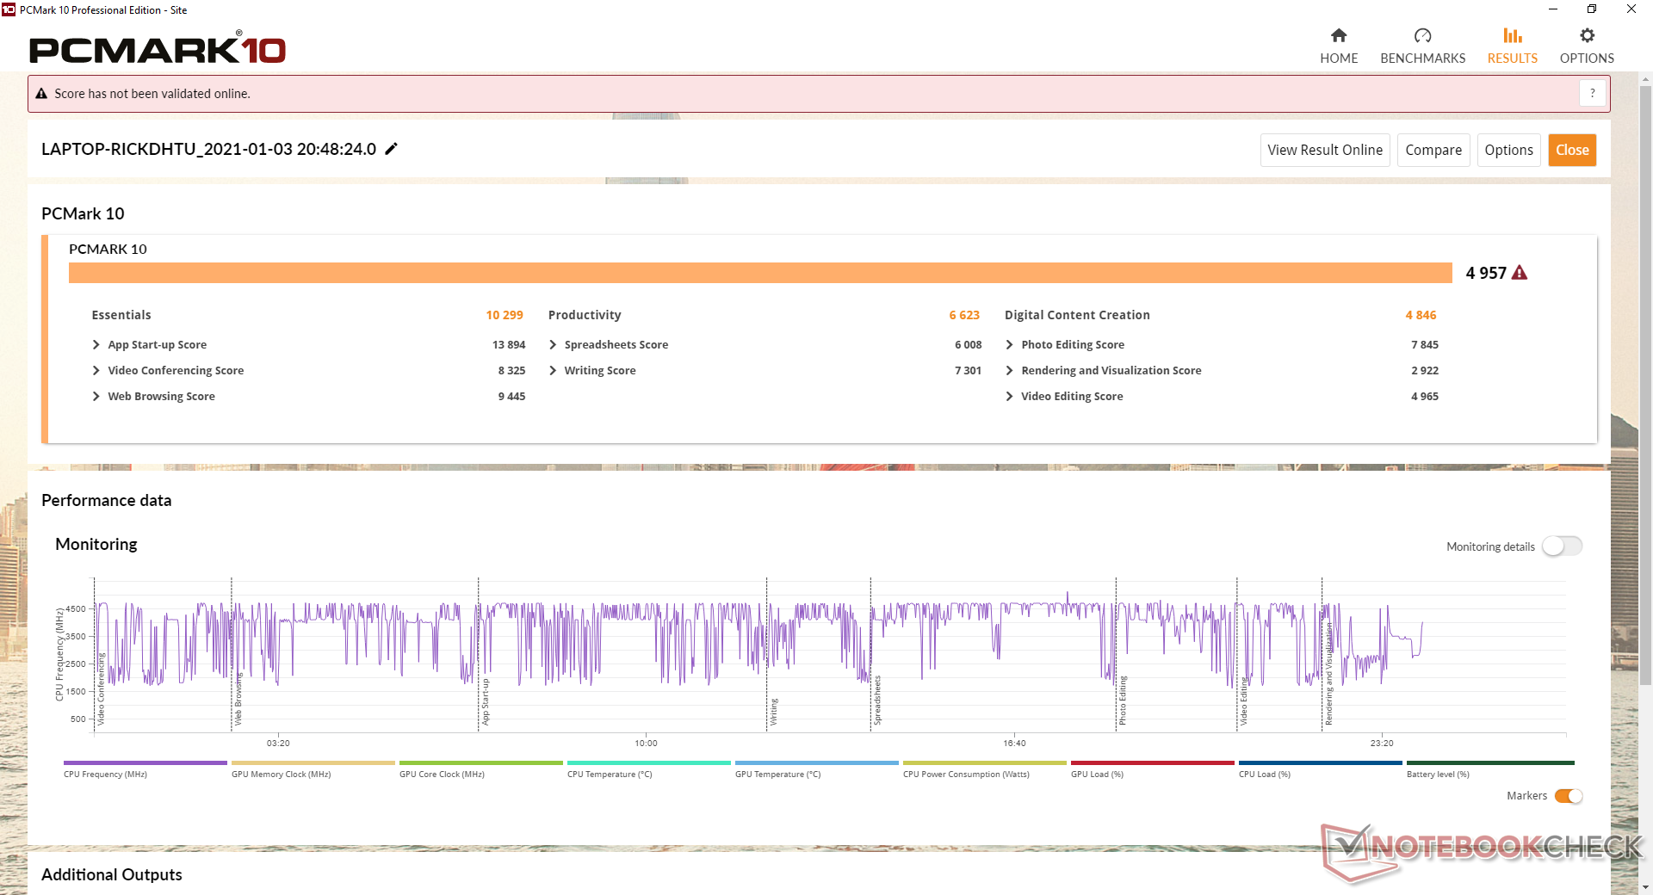Open the Options gear icon
Screen dimensions: 1653x895
(1587, 36)
